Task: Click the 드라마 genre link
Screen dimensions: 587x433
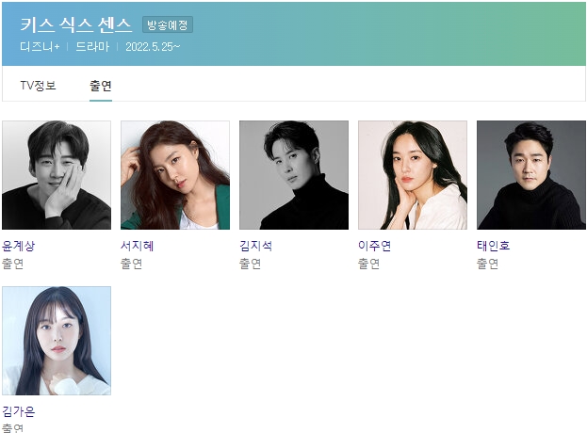Action: [92, 47]
